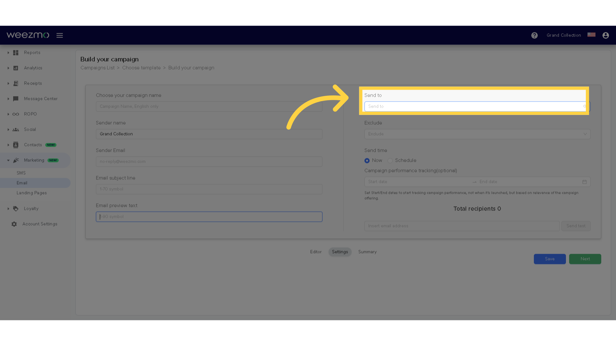The width and height of the screenshot is (616, 346).
Task: Open the Analytics panel
Action: click(33, 68)
